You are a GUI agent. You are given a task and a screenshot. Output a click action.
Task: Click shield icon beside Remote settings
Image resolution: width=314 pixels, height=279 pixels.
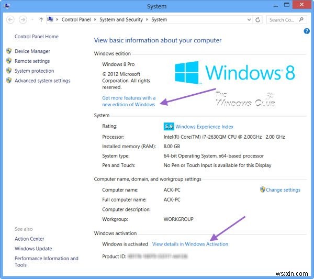coord(9,61)
